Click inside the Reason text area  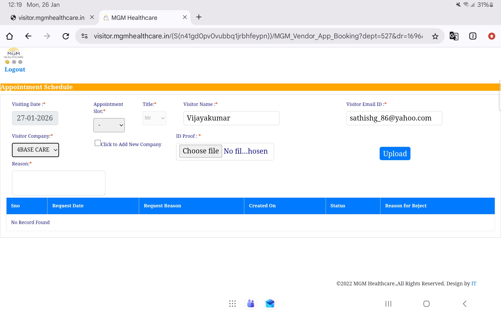pyautogui.click(x=59, y=183)
